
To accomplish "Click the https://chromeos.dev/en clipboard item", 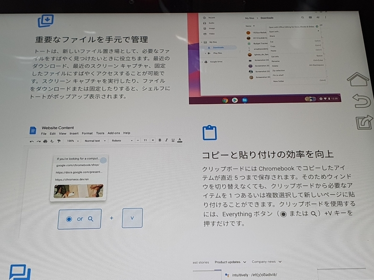I will pos(72,179).
